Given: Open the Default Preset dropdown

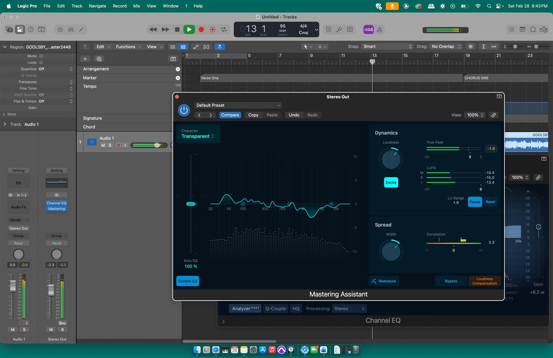Looking at the screenshot, I should (238, 105).
